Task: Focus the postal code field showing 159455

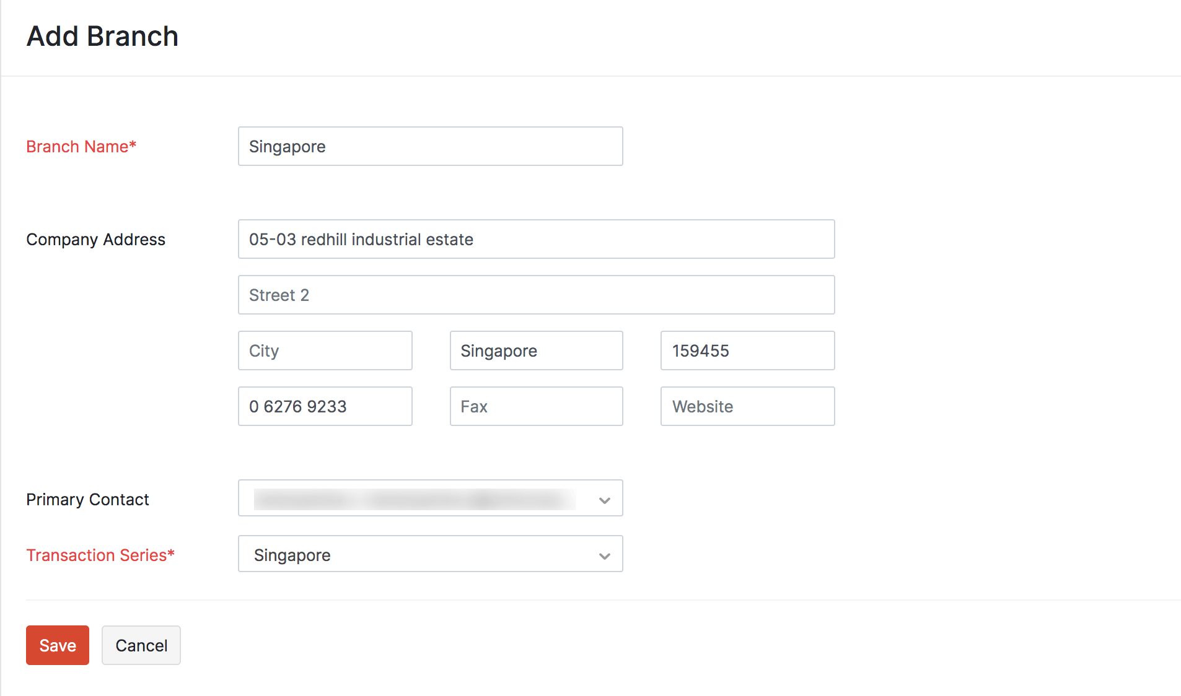Action: [747, 350]
